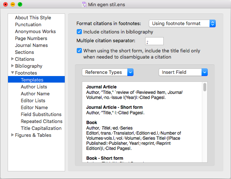Select Page Numbers in sidebar

click(x=31, y=38)
